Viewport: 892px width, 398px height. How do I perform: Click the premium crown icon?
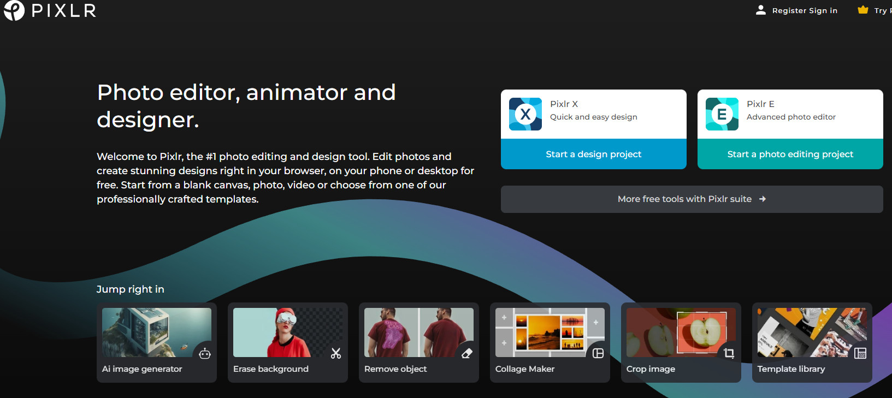(863, 10)
